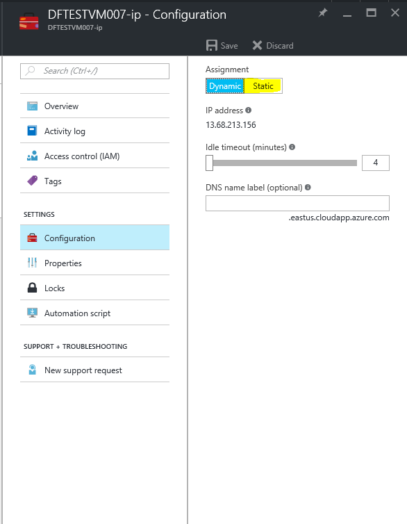Pin the blade using the pin icon

(x=322, y=13)
